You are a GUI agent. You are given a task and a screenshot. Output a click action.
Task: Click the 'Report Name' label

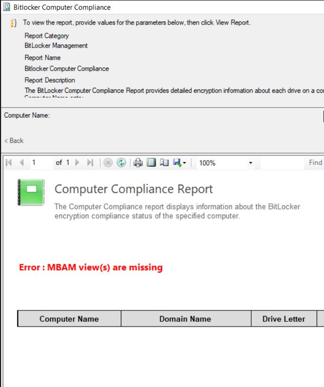tap(42, 58)
